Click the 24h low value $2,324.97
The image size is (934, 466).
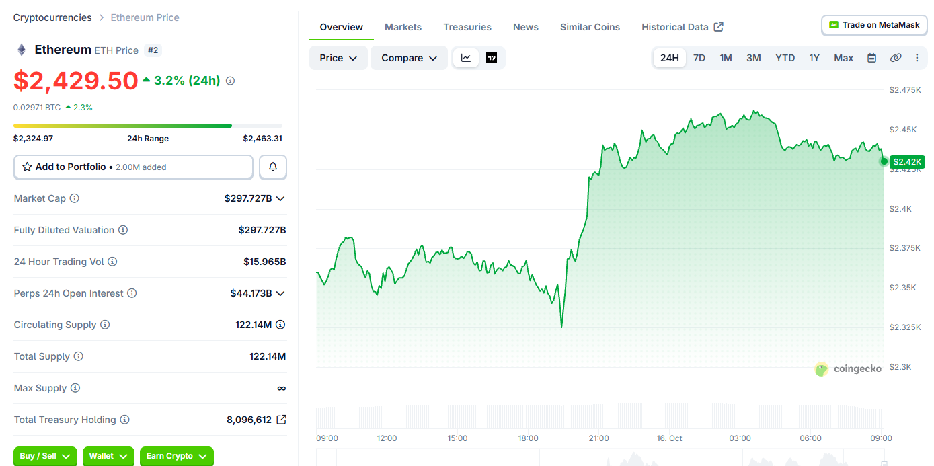tap(33, 139)
